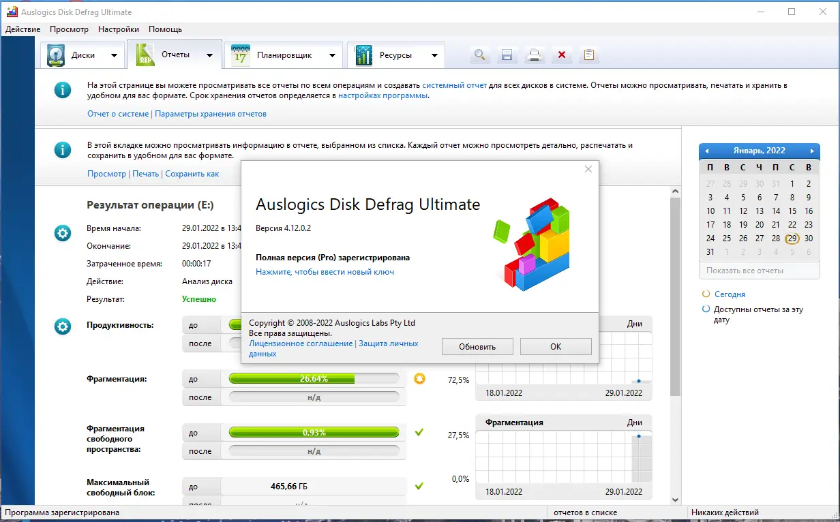This screenshot has height=522, width=840.
Task: Click the Сегодня legend entry
Action: [x=730, y=294]
